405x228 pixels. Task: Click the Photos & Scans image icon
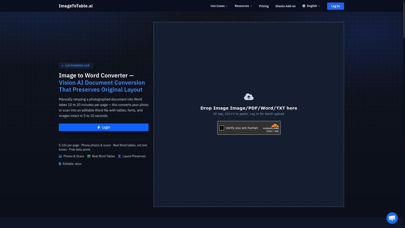point(60,156)
